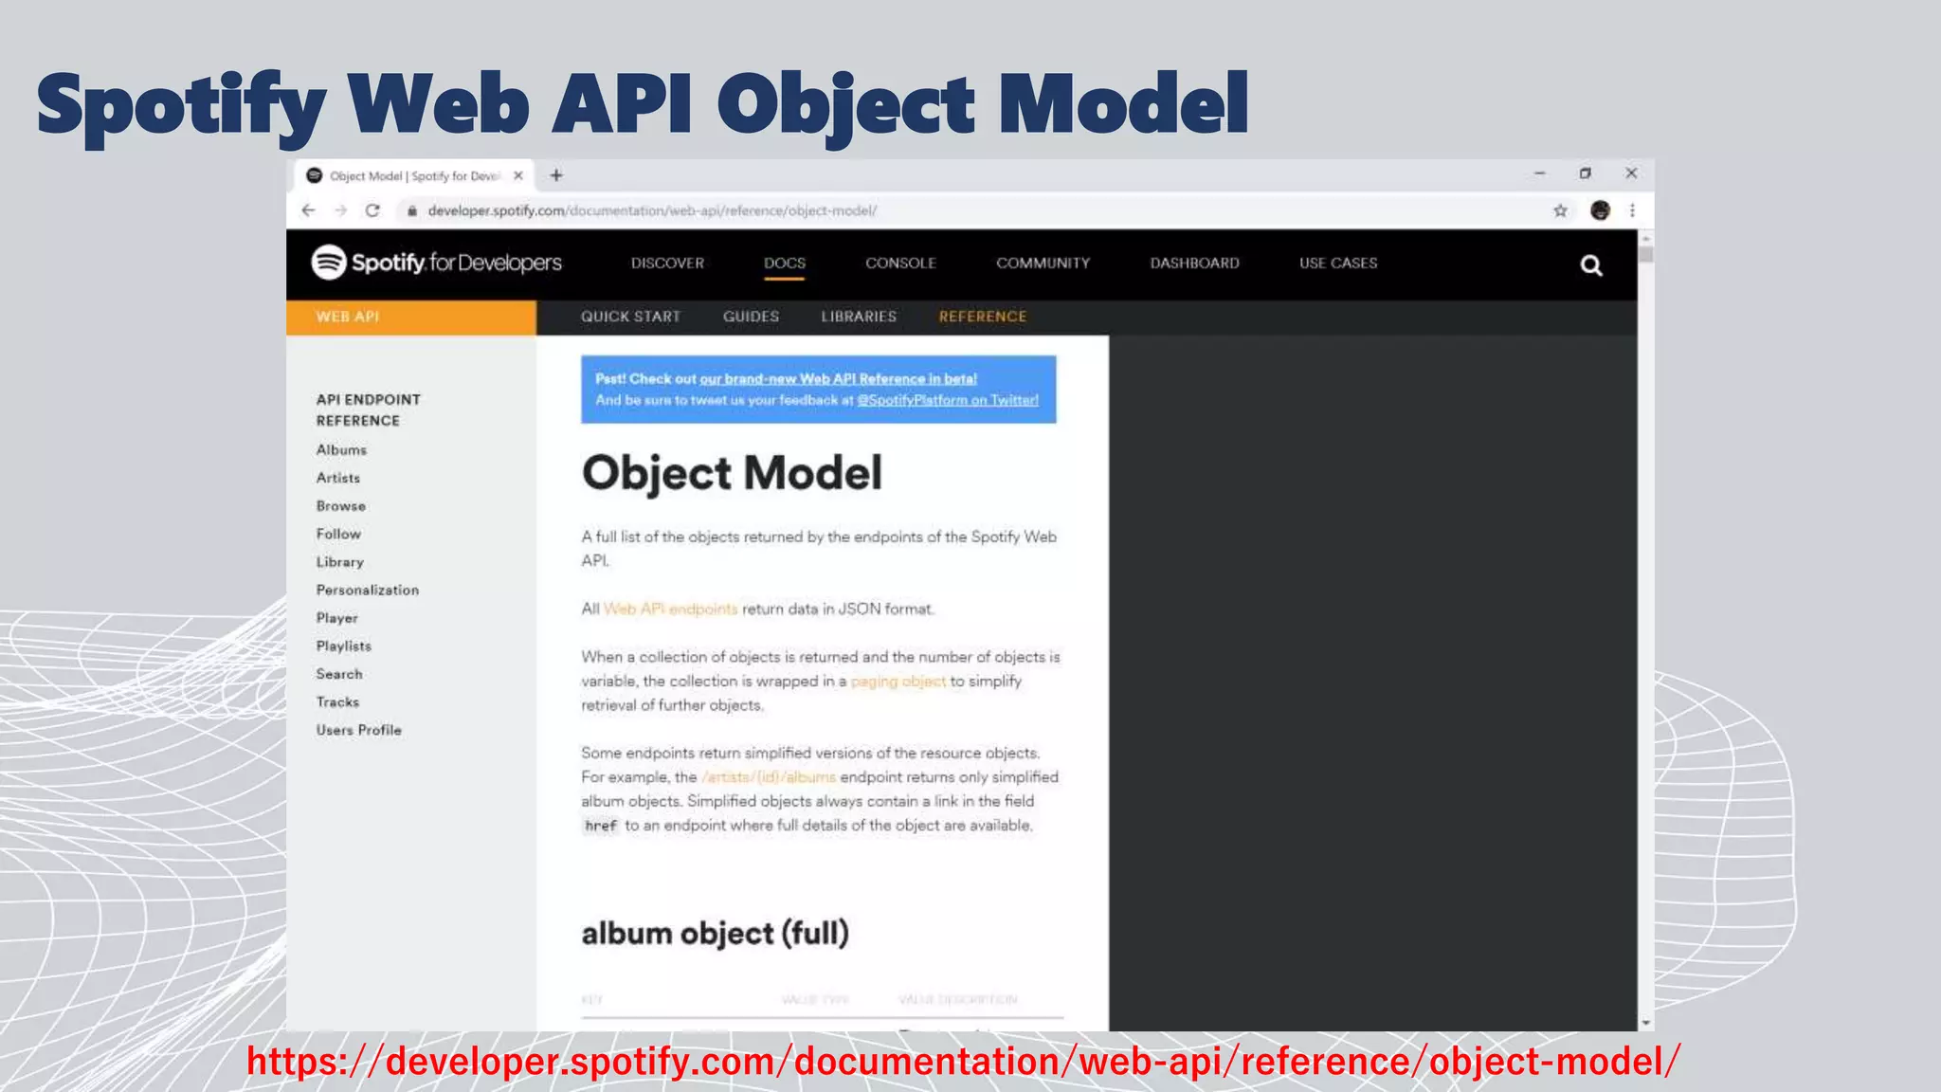
Task: Open Search in sidebar reference
Action: [x=339, y=674]
